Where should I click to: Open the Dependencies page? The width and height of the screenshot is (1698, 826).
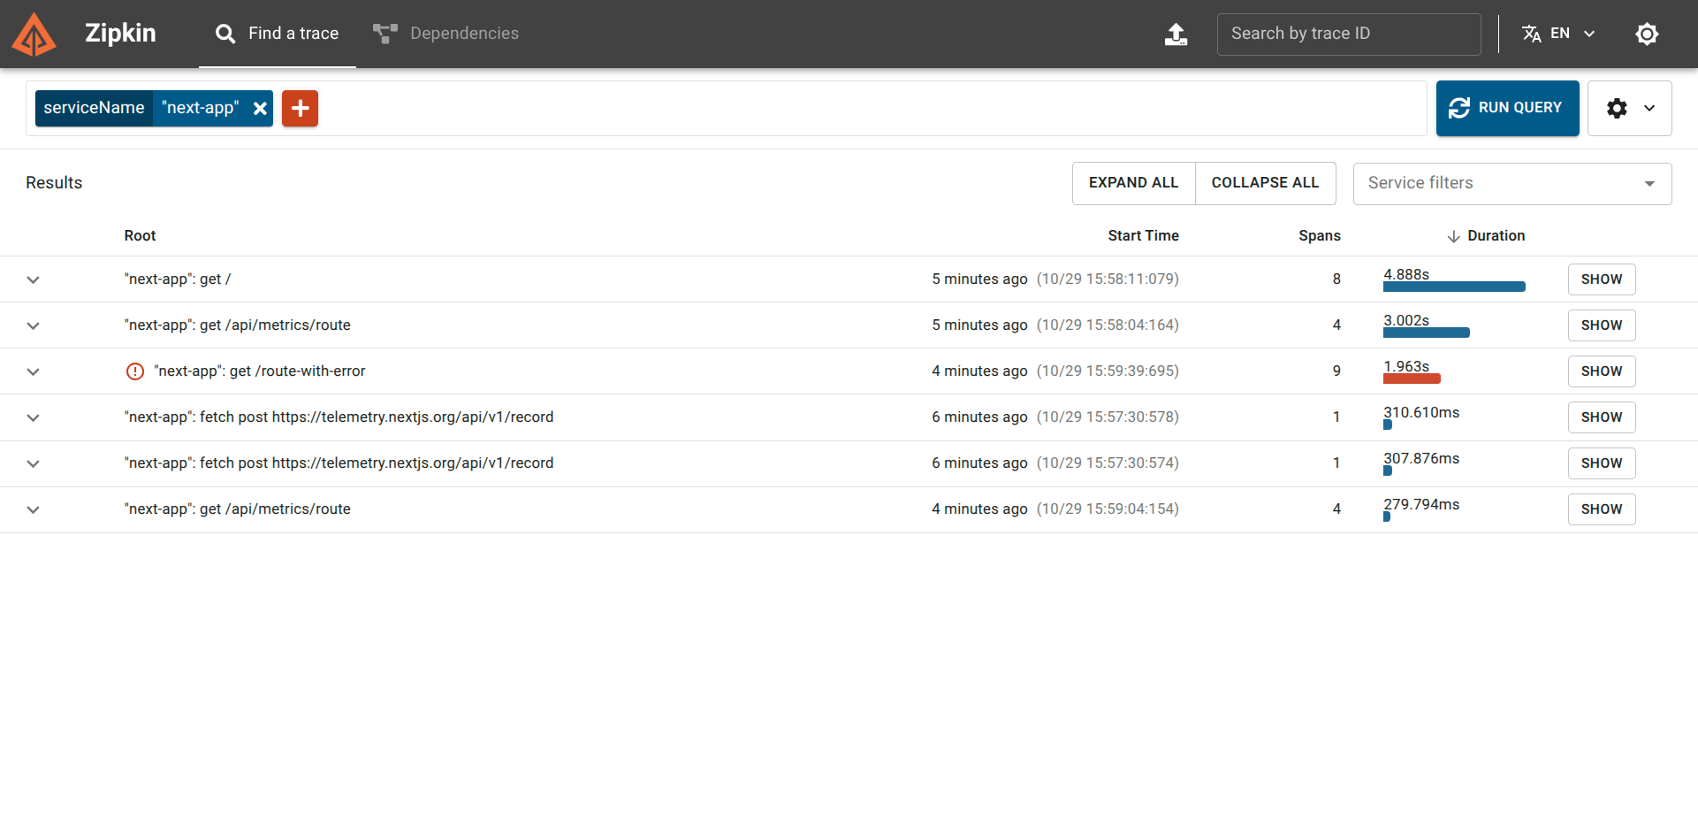coord(463,34)
